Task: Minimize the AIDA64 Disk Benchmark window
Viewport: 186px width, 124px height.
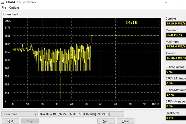Action: point(166,2)
